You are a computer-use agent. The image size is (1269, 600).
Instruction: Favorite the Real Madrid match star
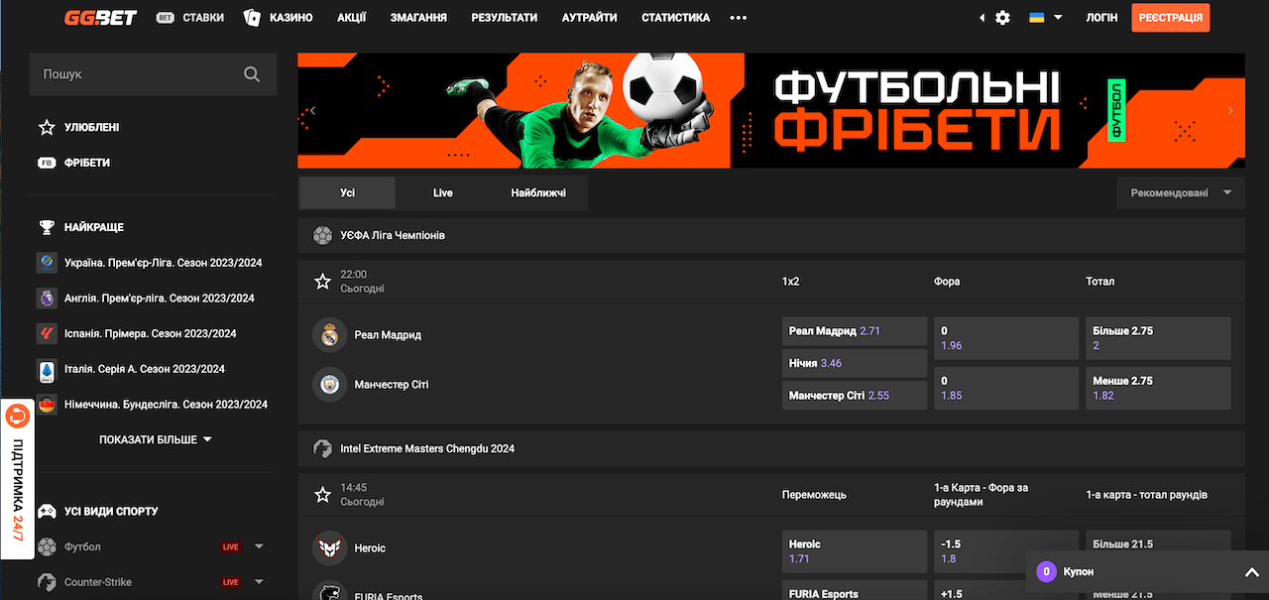coord(322,282)
